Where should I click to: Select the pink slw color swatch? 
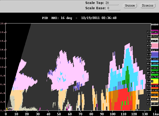155,46
